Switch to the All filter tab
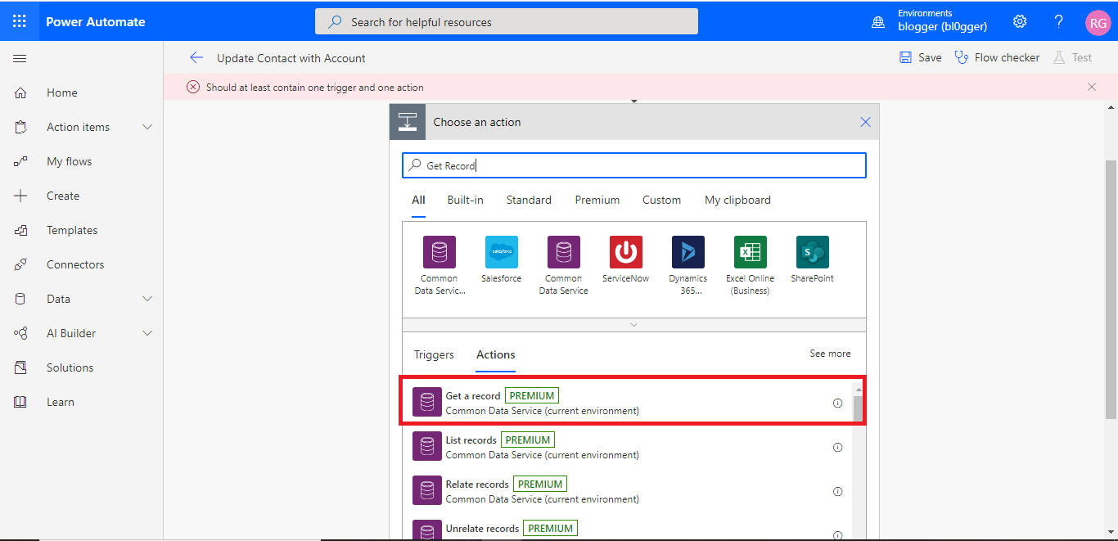The height and width of the screenshot is (541, 1118). coord(418,200)
